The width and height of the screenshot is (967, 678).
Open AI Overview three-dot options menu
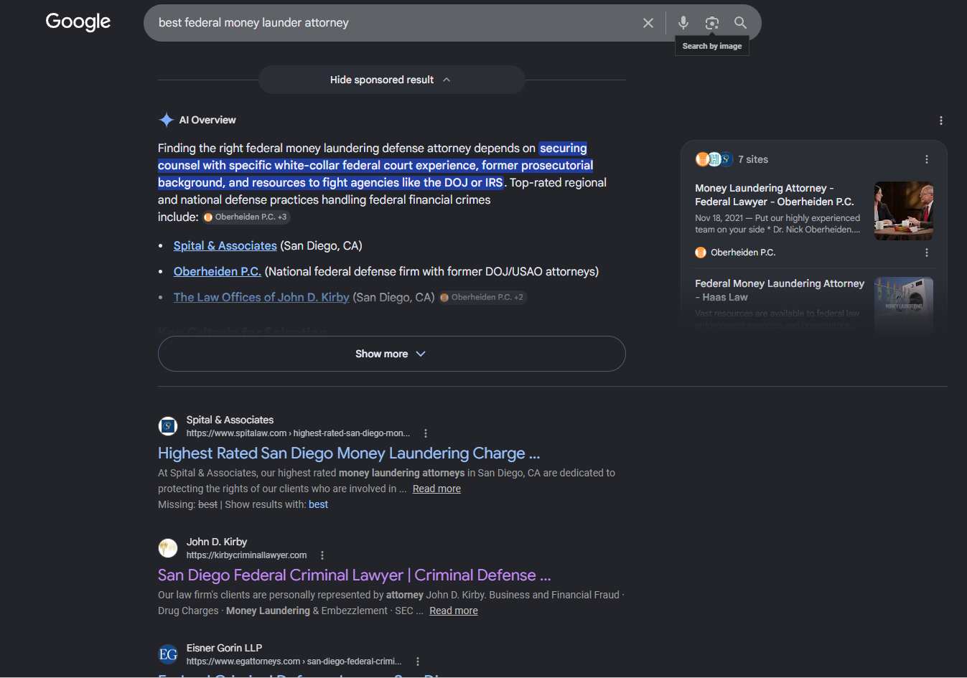940,121
